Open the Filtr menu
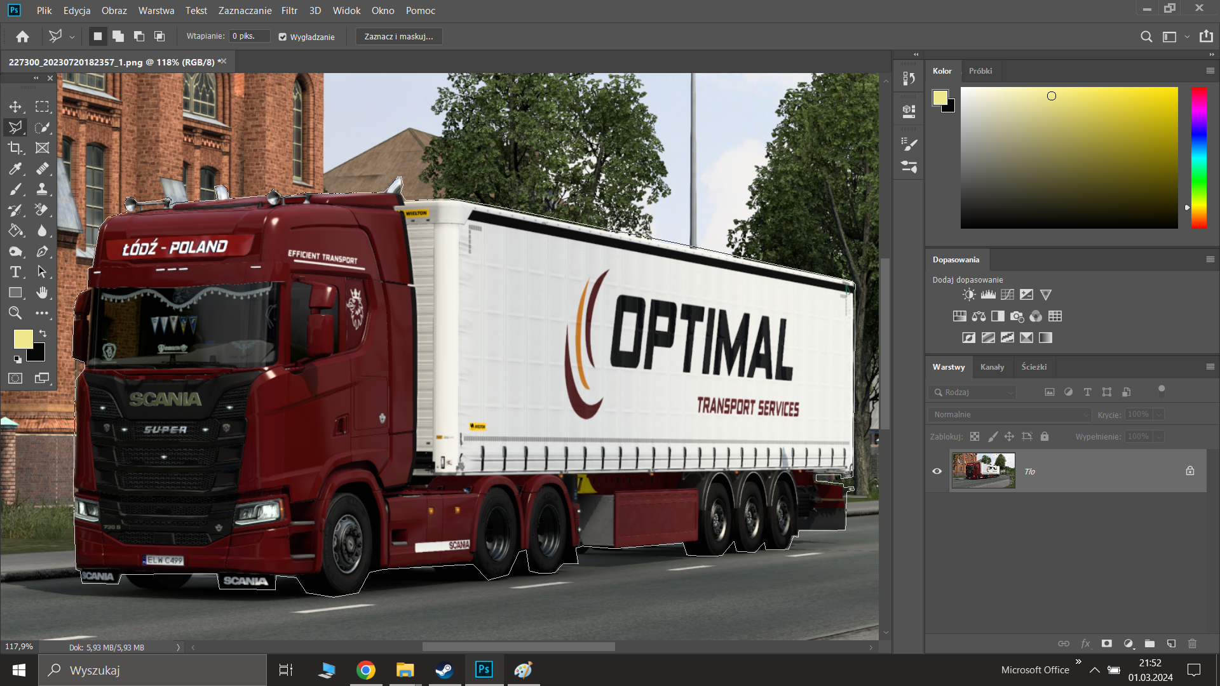The width and height of the screenshot is (1220, 686). [x=289, y=11]
